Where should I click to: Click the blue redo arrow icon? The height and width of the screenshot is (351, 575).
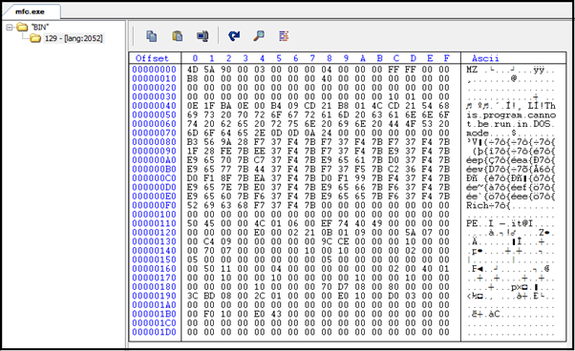click(x=234, y=36)
